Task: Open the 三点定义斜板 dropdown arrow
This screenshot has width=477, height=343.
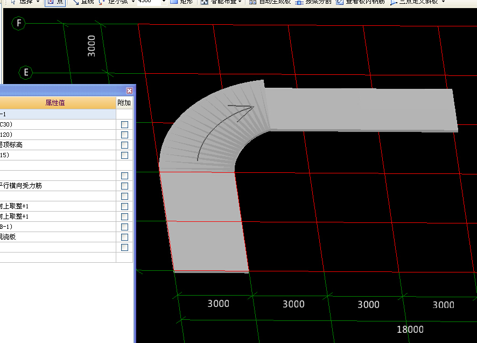Action: 443,2
